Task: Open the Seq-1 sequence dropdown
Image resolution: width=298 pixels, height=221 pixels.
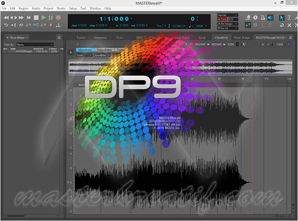Action: [x=161, y=25]
